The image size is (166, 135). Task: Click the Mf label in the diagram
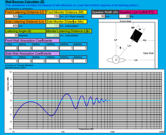(x=133, y=28)
